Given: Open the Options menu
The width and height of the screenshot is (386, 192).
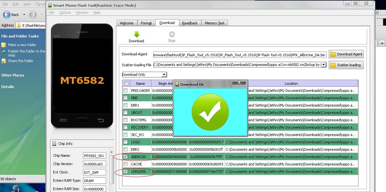Looking at the screenshot, I should [65, 12].
